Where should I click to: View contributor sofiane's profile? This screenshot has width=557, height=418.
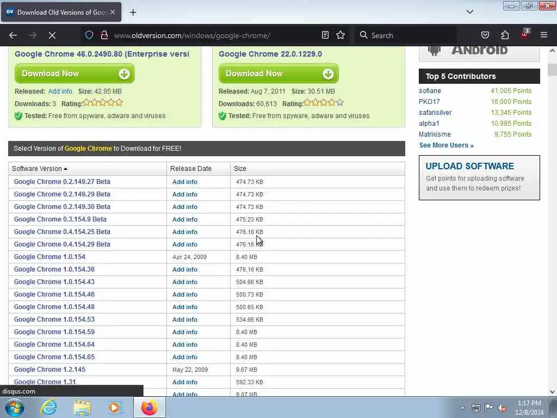click(430, 91)
